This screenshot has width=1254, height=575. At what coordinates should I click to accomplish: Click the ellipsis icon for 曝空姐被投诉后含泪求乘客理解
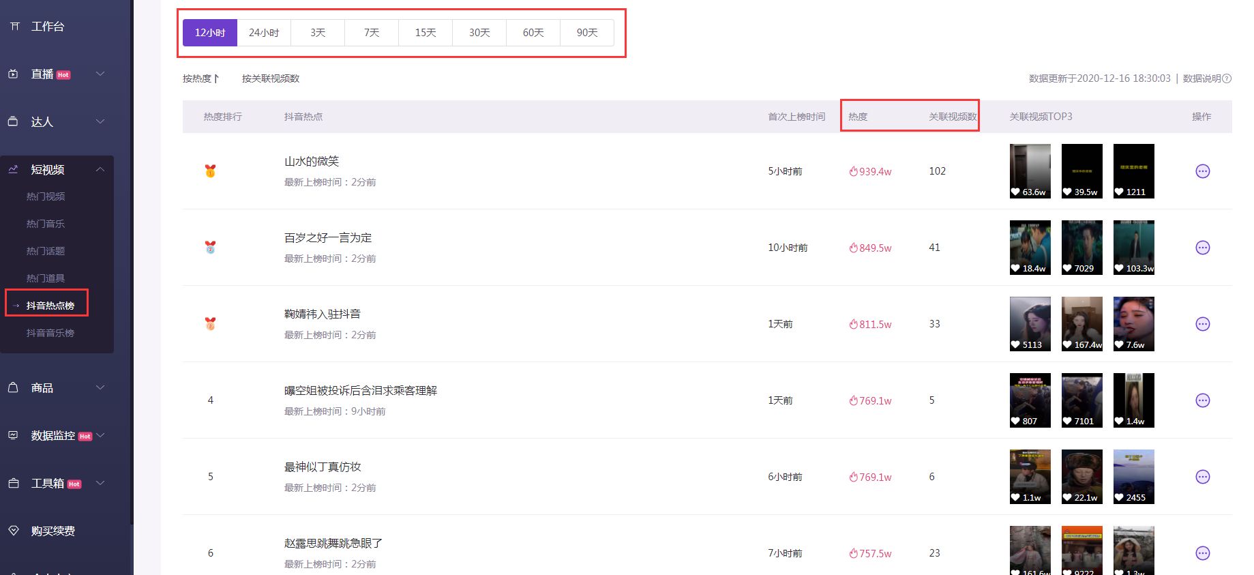coord(1202,400)
